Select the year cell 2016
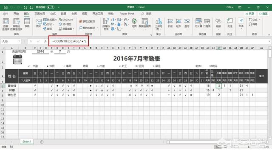This screenshot has height=153, width=272. (40, 51)
